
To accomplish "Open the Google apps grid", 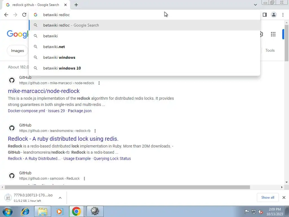I will point(273,34).
